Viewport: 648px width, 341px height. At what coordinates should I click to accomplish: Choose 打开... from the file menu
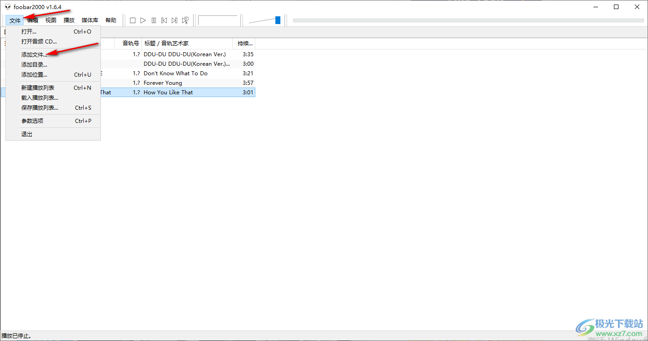[x=53, y=32]
